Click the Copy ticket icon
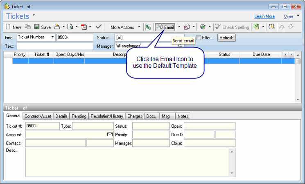305x184 pixels. click(28, 27)
